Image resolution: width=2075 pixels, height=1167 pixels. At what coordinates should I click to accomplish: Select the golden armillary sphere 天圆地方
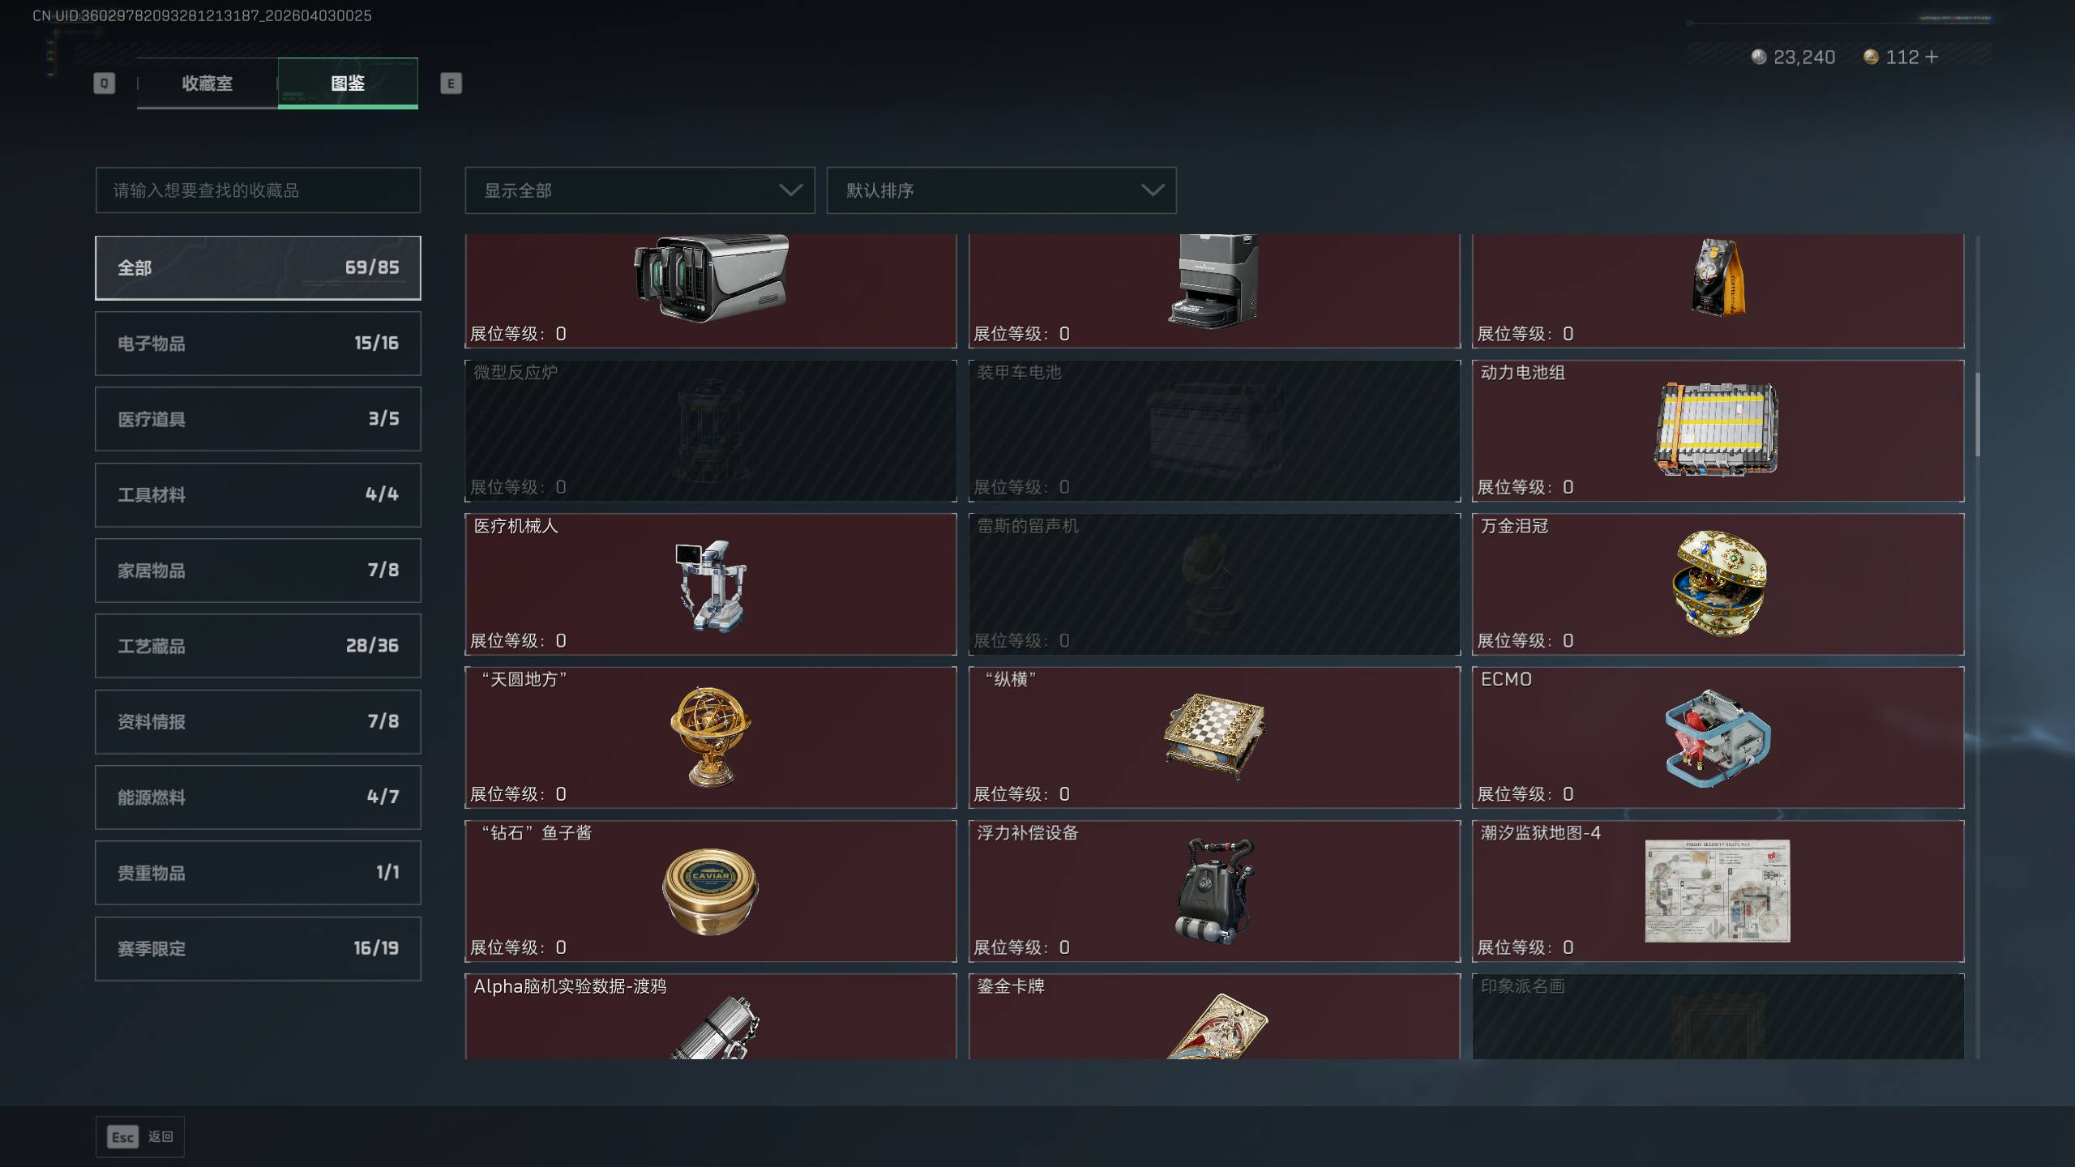(710, 737)
